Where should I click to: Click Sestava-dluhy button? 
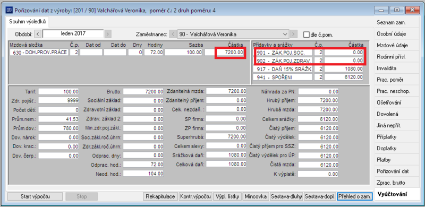click(286, 196)
